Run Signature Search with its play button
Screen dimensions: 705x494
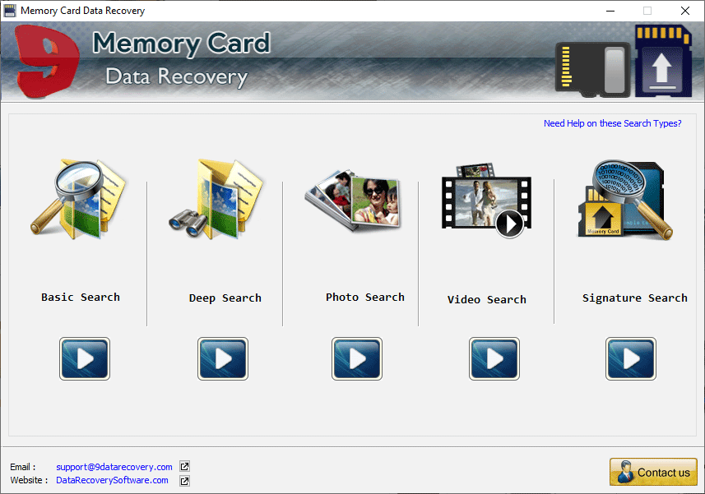coord(630,358)
